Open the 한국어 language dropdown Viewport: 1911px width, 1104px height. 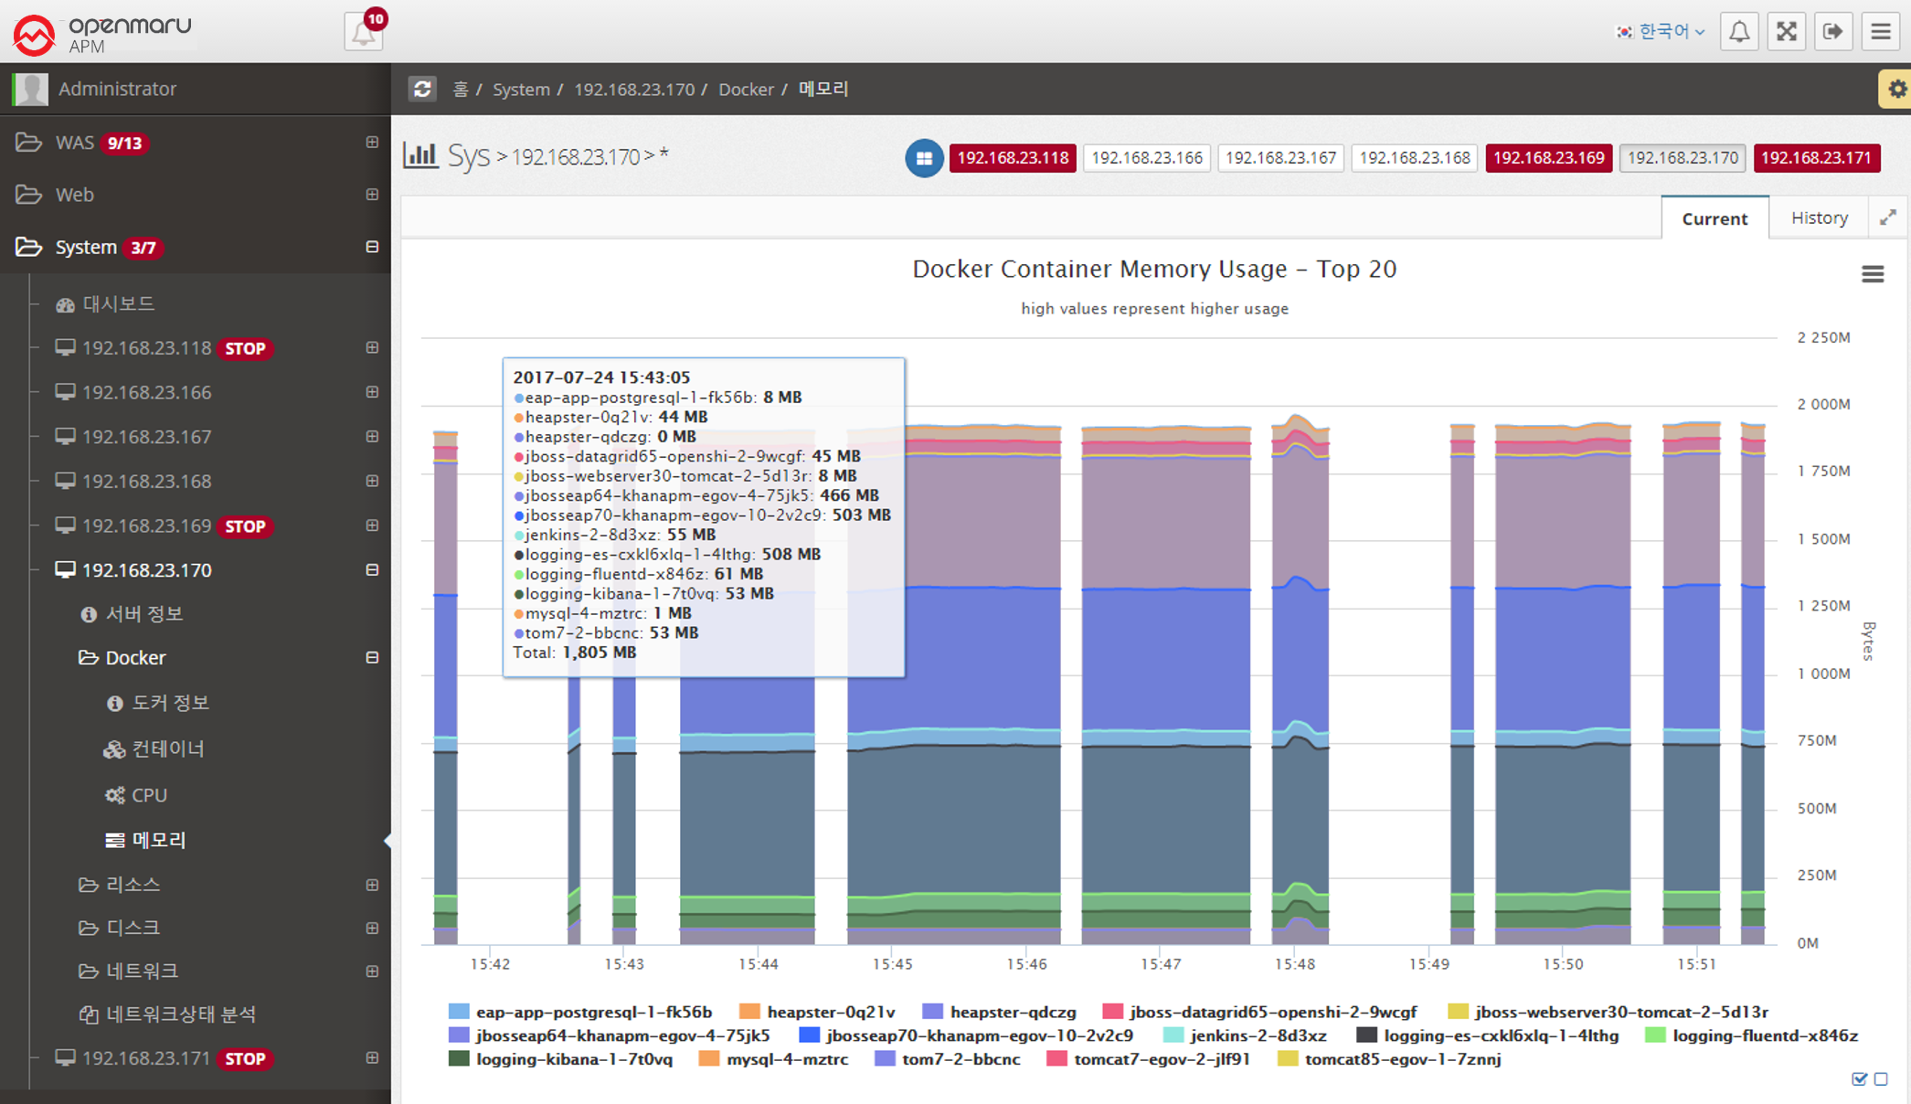click(x=1661, y=32)
